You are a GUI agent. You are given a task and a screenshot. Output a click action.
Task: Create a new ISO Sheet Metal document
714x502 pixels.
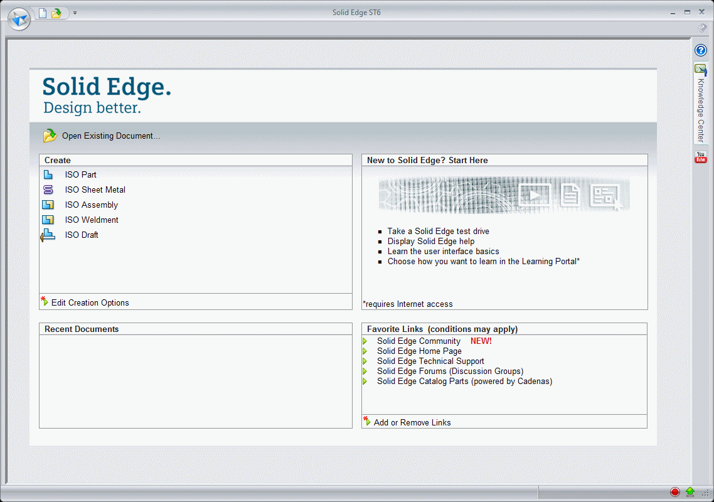95,190
